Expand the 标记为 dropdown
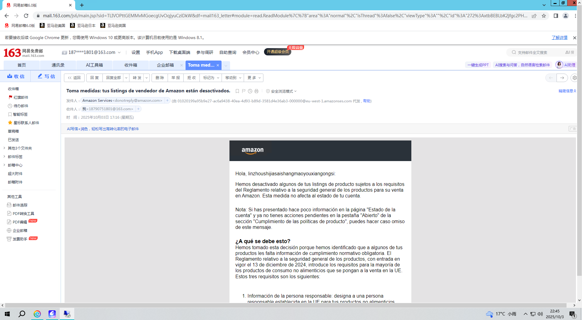Viewport: 582px width, 320px height. click(x=211, y=78)
